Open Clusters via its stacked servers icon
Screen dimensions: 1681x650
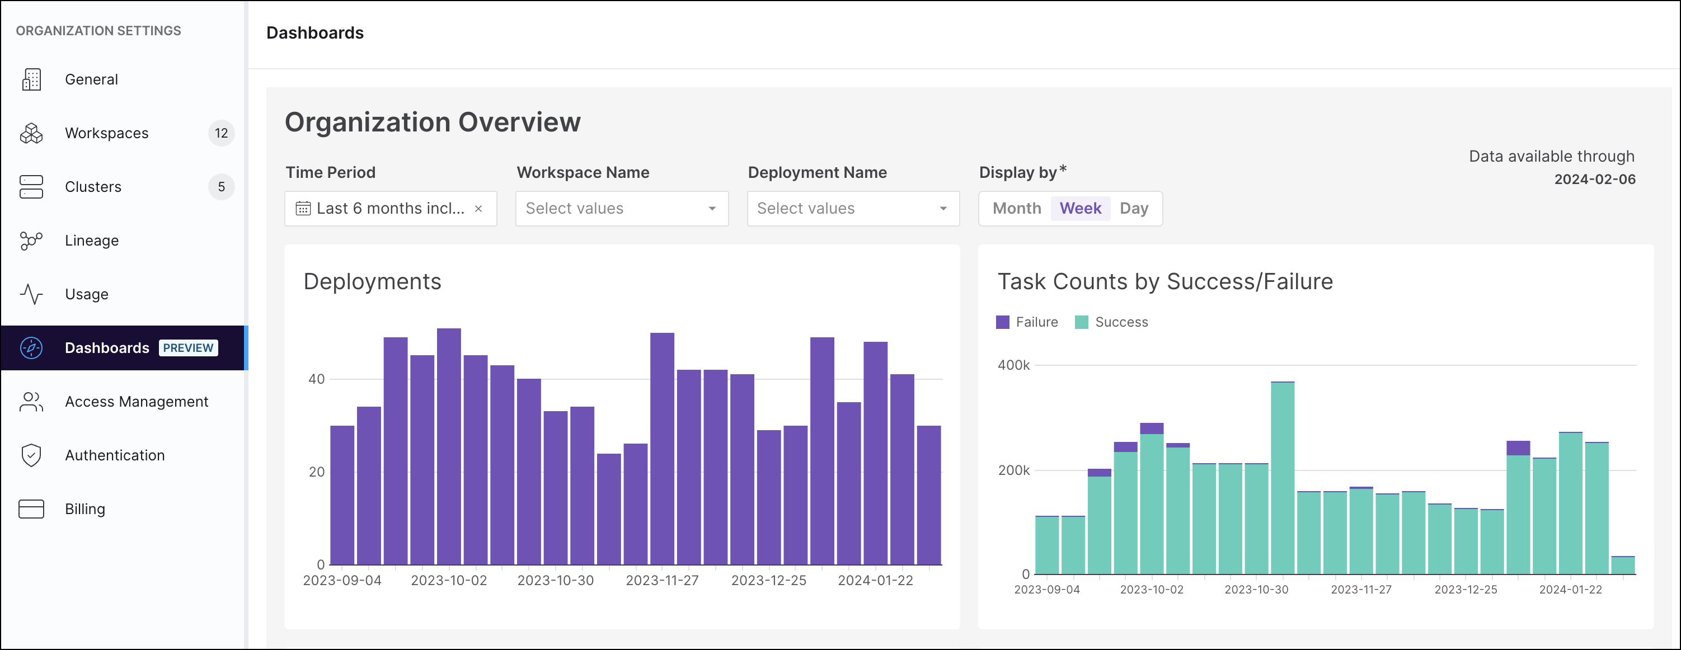coord(31,187)
